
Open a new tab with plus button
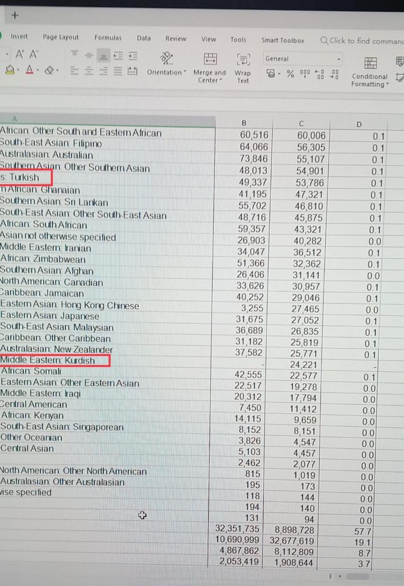pos(14,15)
